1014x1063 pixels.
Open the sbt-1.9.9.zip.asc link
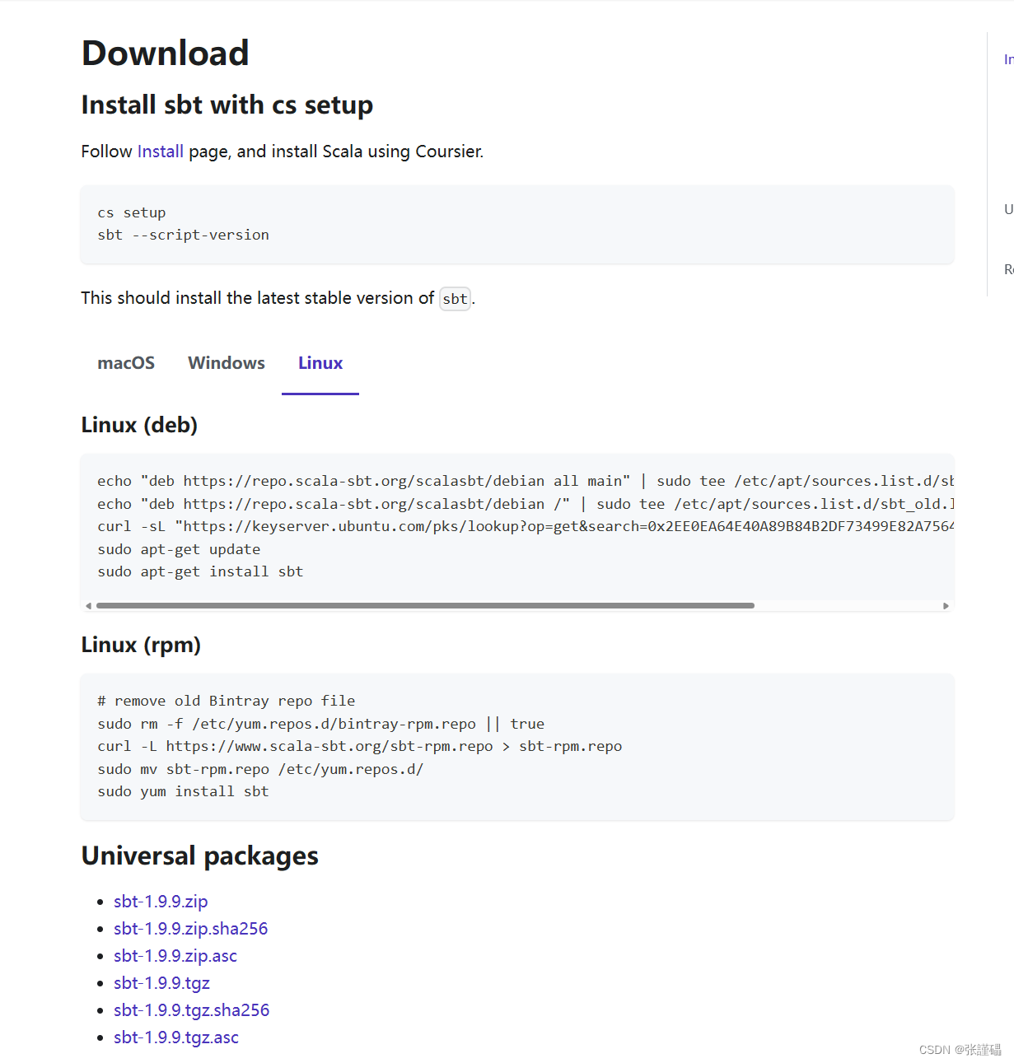[175, 956]
